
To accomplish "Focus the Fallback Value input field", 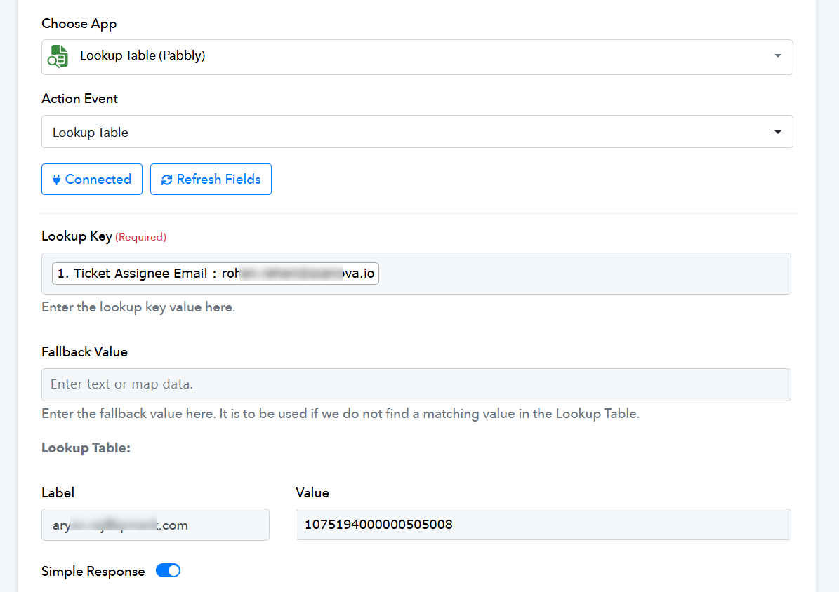I will click(x=416, y=385).
